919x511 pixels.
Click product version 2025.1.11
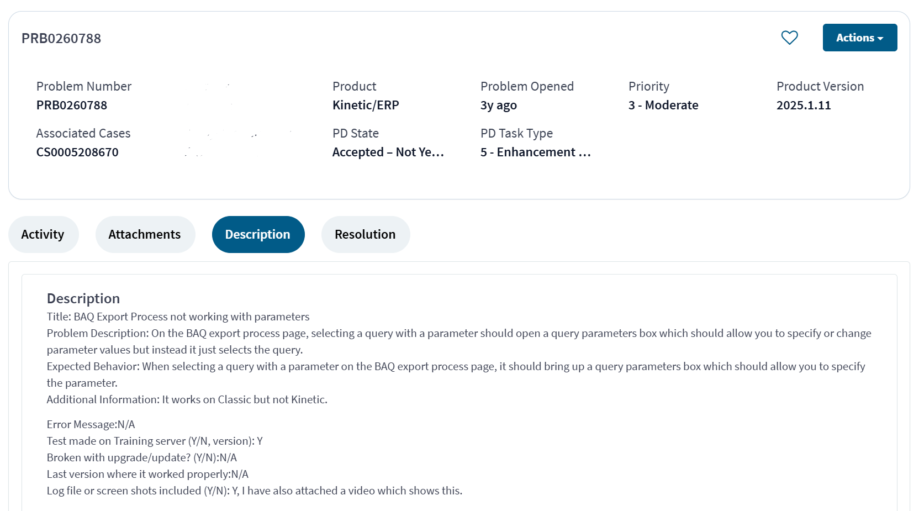pyautogui.click(x=803, y=105)
